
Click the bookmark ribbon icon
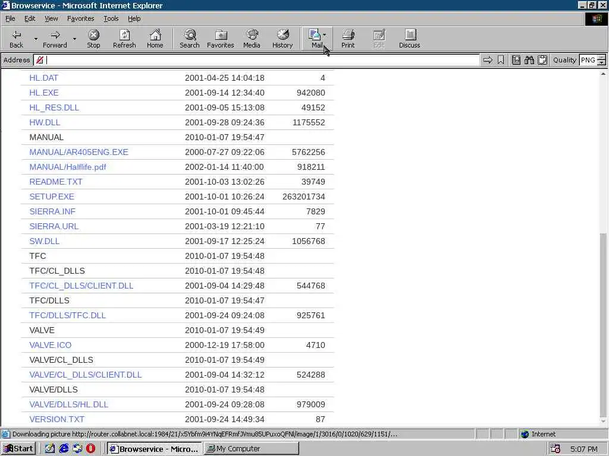coord(501,60)
